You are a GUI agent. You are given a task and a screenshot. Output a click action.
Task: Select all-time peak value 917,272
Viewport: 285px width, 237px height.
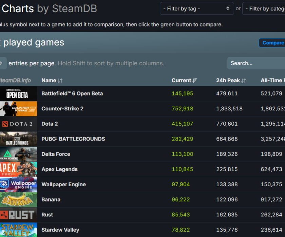pyautogui.click(x=271, y=199)
